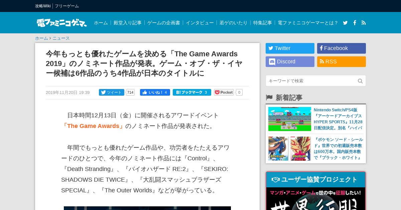Image resolution: width=401 pixels, height=210 pixels.
Task: Open the アーケードアーカイブス HYPER SPORTS article link
Action: coord(338,119)
